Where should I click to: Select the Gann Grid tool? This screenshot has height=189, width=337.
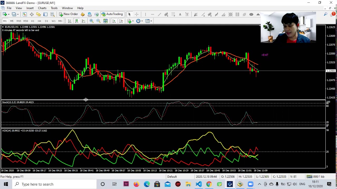point(230,14)
